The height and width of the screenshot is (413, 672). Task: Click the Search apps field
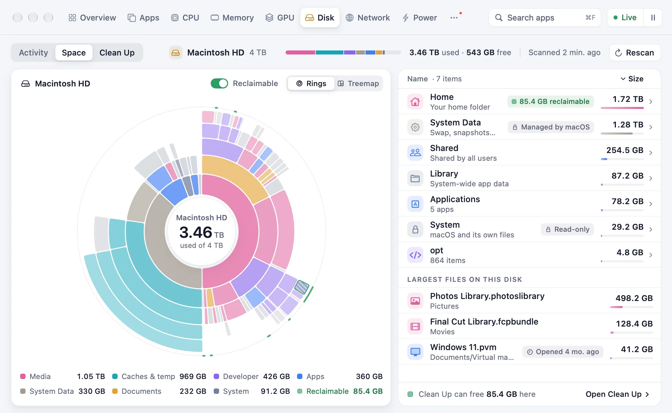point(545,17)
